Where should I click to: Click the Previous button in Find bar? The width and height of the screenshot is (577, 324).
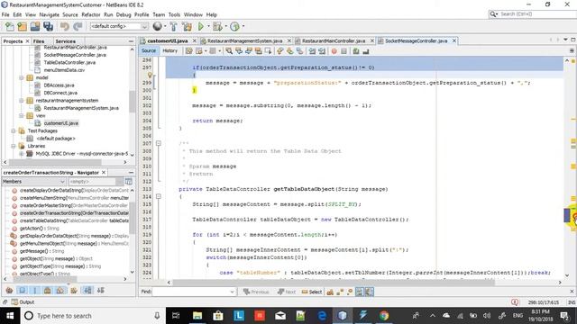point(256,292)
